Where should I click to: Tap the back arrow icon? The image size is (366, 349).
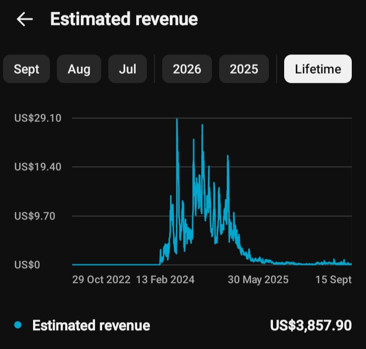click(x=25, y=19)
